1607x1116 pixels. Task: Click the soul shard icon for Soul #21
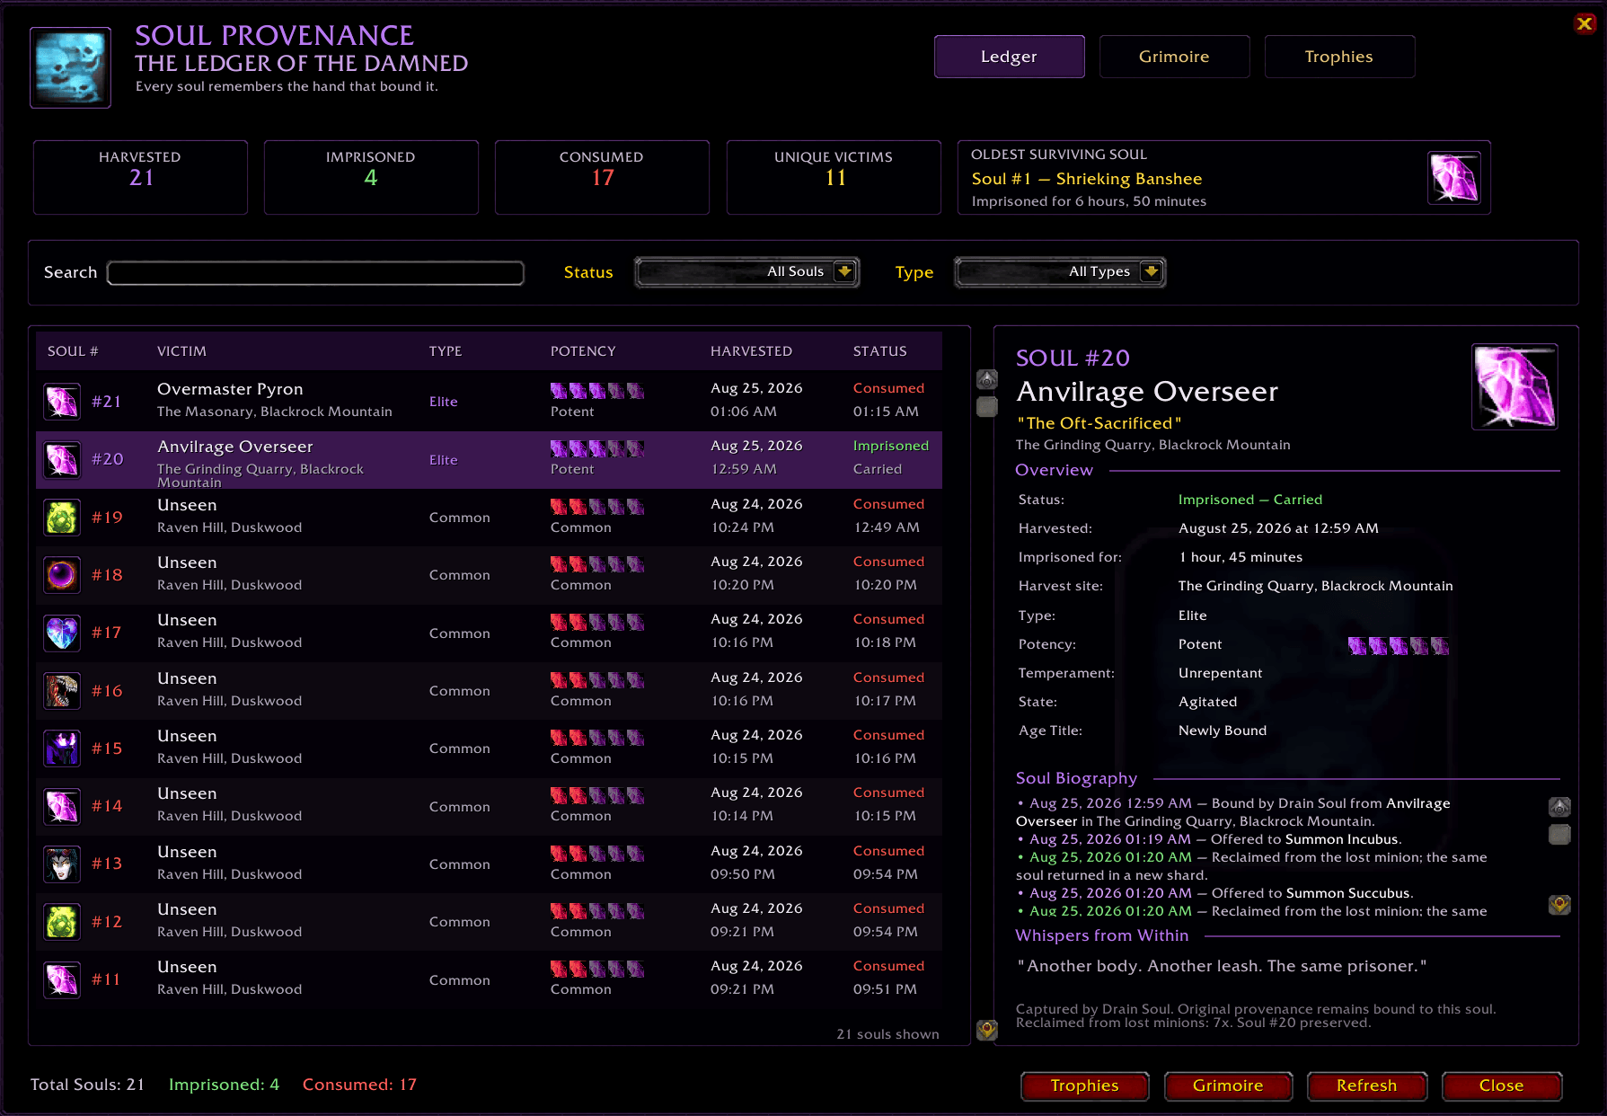(x=62, y=402)
